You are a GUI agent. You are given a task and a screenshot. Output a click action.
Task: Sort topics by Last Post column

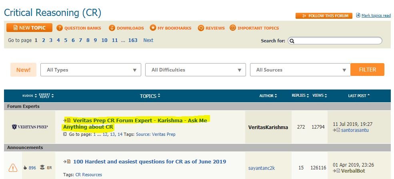359,96
